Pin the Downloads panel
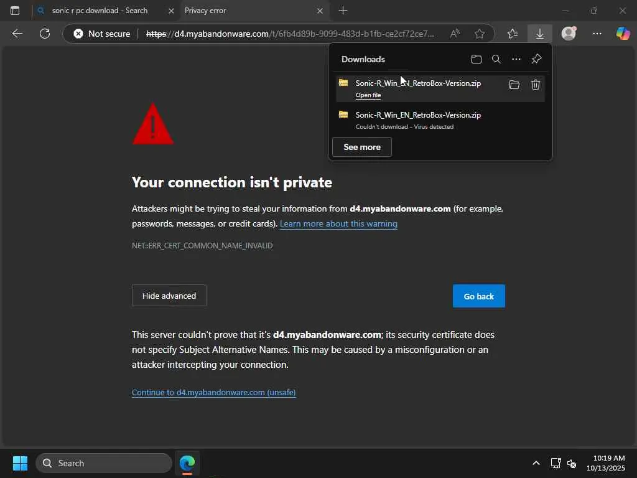Image resolution: width=637 pixels, height=478 pixels. [x=536, y=59]
